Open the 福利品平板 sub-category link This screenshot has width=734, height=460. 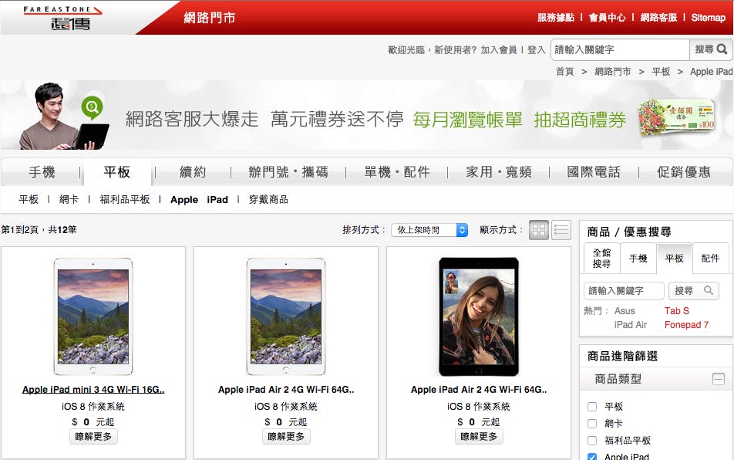[125, 200]
